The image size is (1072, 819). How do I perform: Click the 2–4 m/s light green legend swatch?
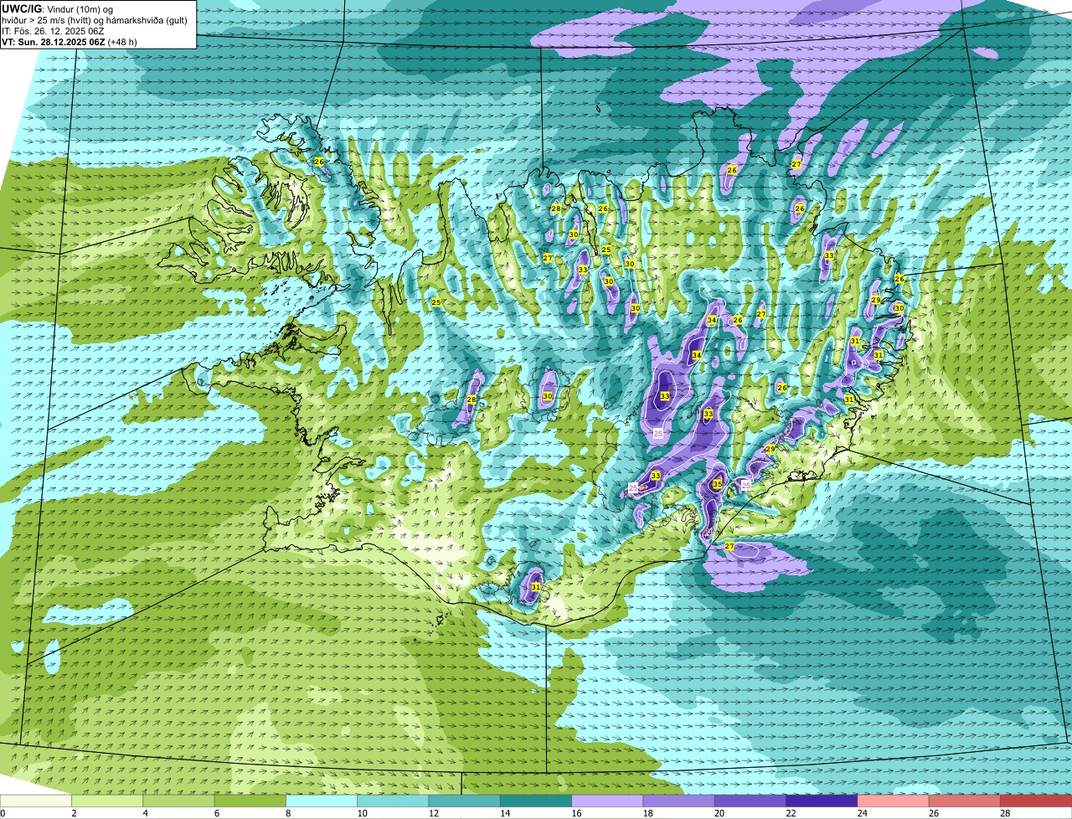[x=108, y=801]
